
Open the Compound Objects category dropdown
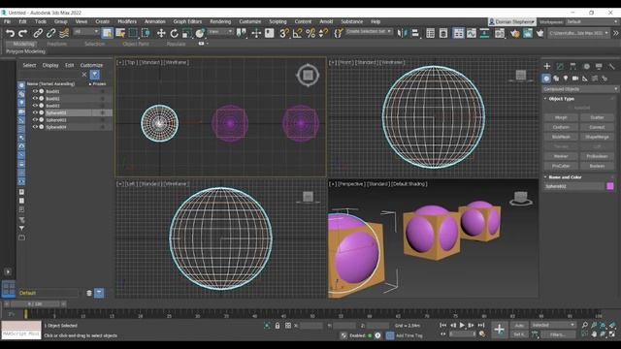tap(580, 89)
